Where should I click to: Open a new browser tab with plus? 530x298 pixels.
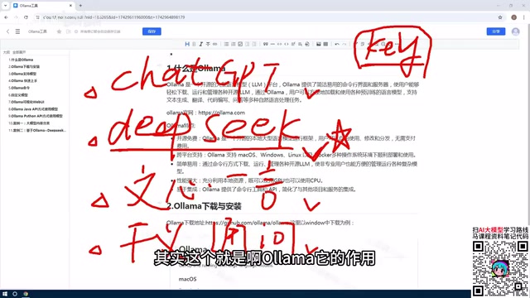pos(80,6)
